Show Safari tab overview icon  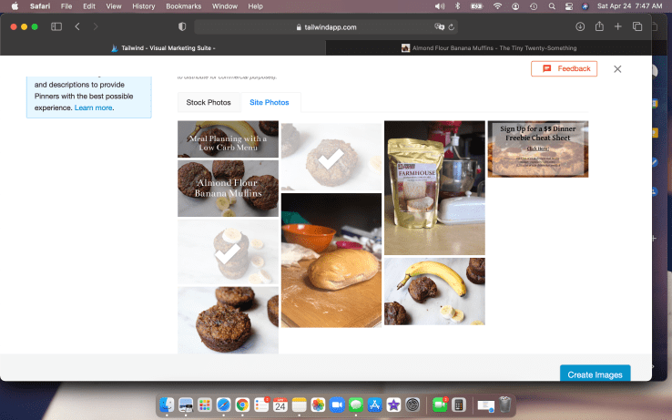[637, 27]
